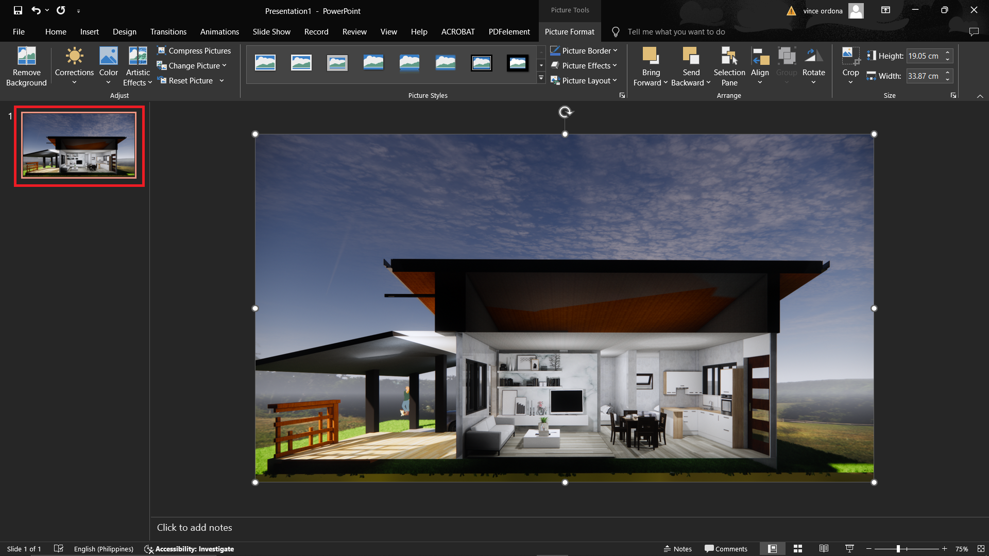
Task: Click the Repeat/Redo icon
Action: coord(61,10)
